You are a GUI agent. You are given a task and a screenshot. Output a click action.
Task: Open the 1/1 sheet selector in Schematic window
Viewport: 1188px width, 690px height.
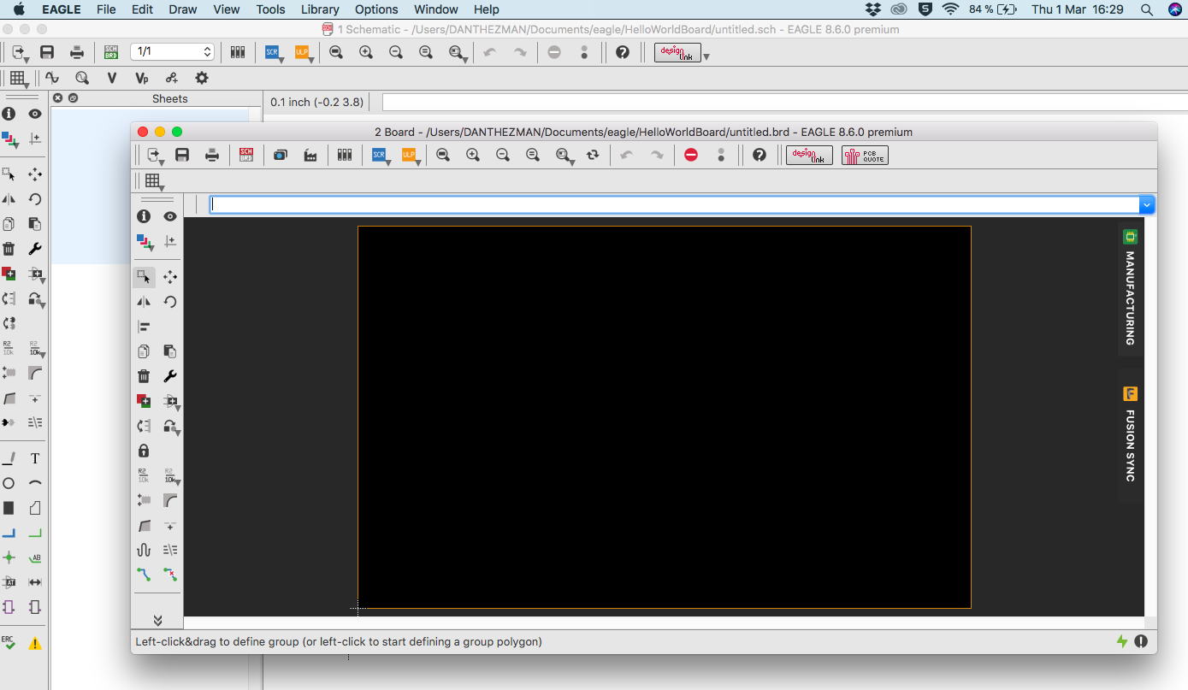[172, 52]
